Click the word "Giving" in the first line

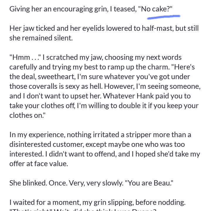click(x=20, y=9)
